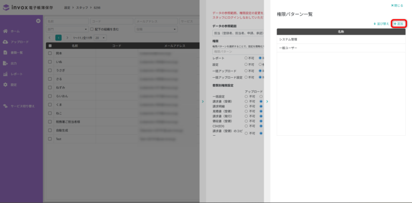Screen dimensions: 412x203
Task: Check the box for さる row
Action: point(50,79)
